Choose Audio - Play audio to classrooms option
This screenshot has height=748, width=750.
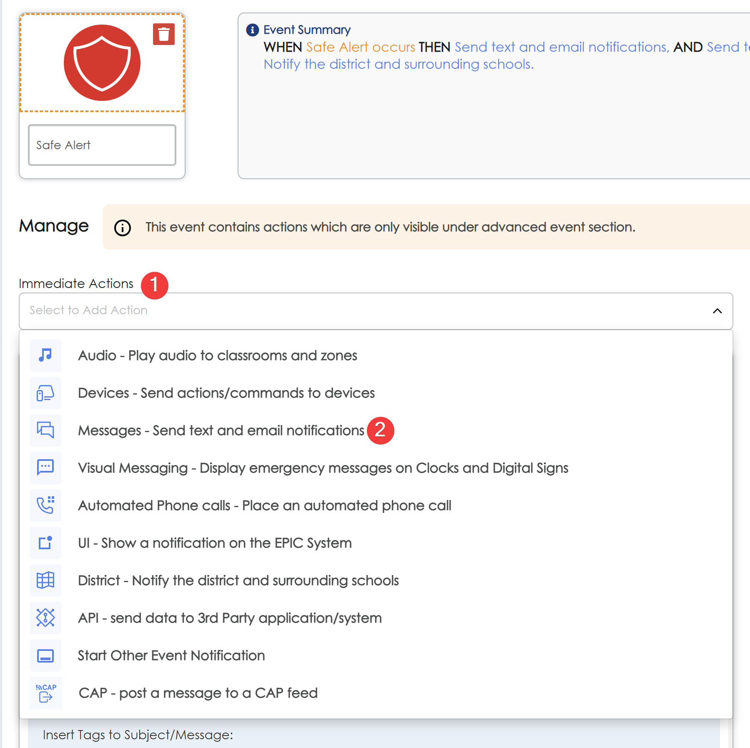click(x=218, y=355)
